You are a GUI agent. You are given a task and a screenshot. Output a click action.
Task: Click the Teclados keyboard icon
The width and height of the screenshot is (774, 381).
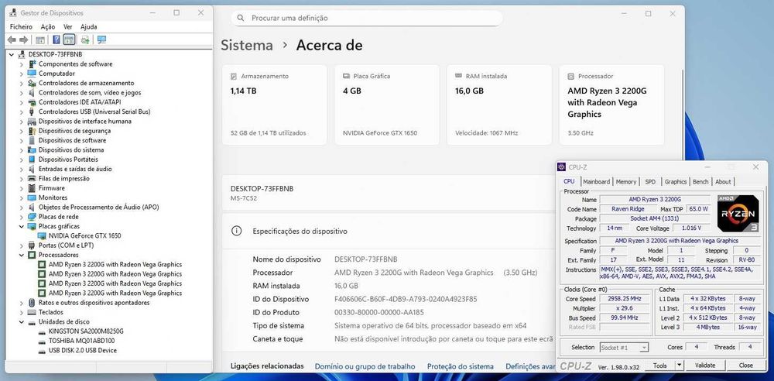(32, 312)
